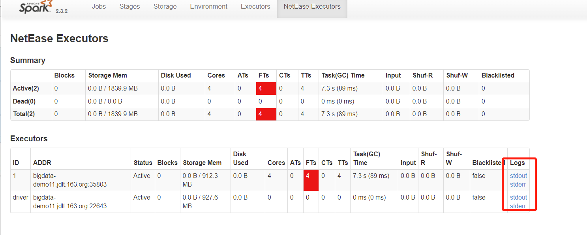This screenshot has height=235, width=587.
Task: Click the Blacklisted header in Summary table
Action: [x=498, y=76]
